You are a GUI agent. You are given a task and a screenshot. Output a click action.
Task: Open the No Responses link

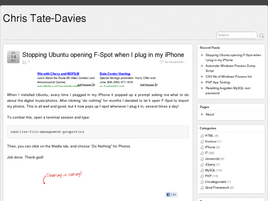coord(175,62)
